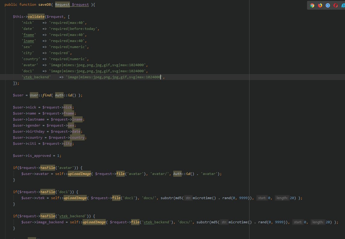Click the validate method call
345x239 pixels.
[36, 17]
